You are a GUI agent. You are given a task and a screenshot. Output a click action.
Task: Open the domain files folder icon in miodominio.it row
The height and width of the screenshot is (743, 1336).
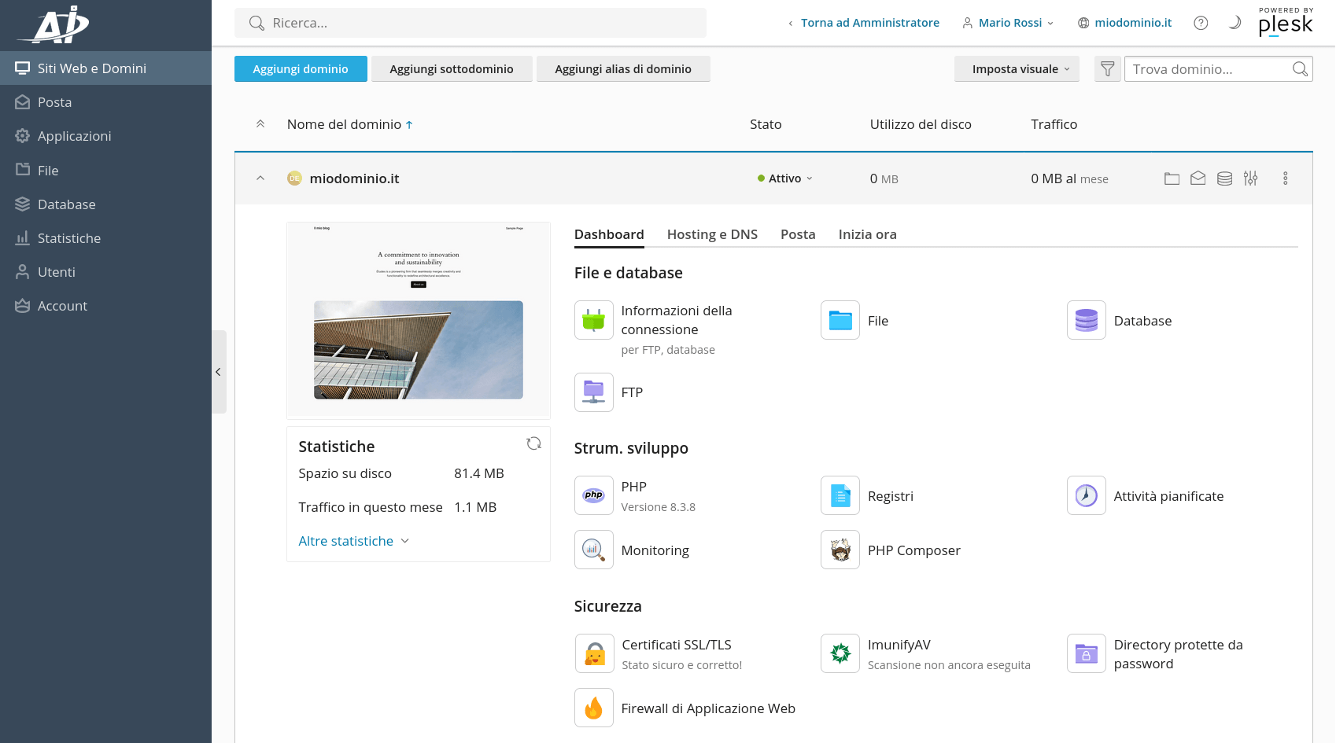click(1172, 178)
